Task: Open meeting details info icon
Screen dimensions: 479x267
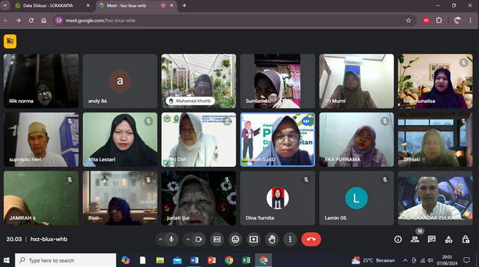Action: (x=397, y=239)
